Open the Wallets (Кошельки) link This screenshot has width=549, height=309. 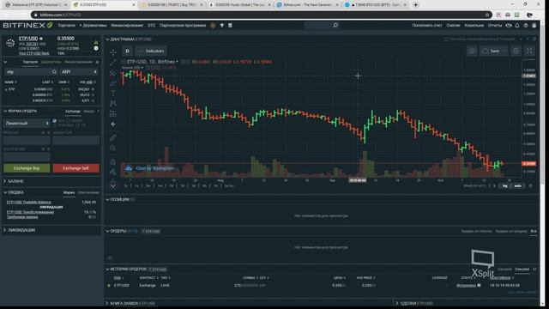[x=474, y=25]
